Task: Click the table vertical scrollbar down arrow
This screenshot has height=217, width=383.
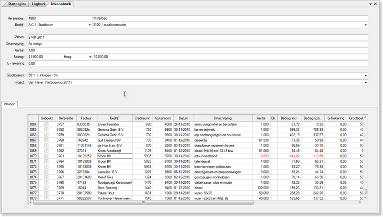Action: (365, 197)
